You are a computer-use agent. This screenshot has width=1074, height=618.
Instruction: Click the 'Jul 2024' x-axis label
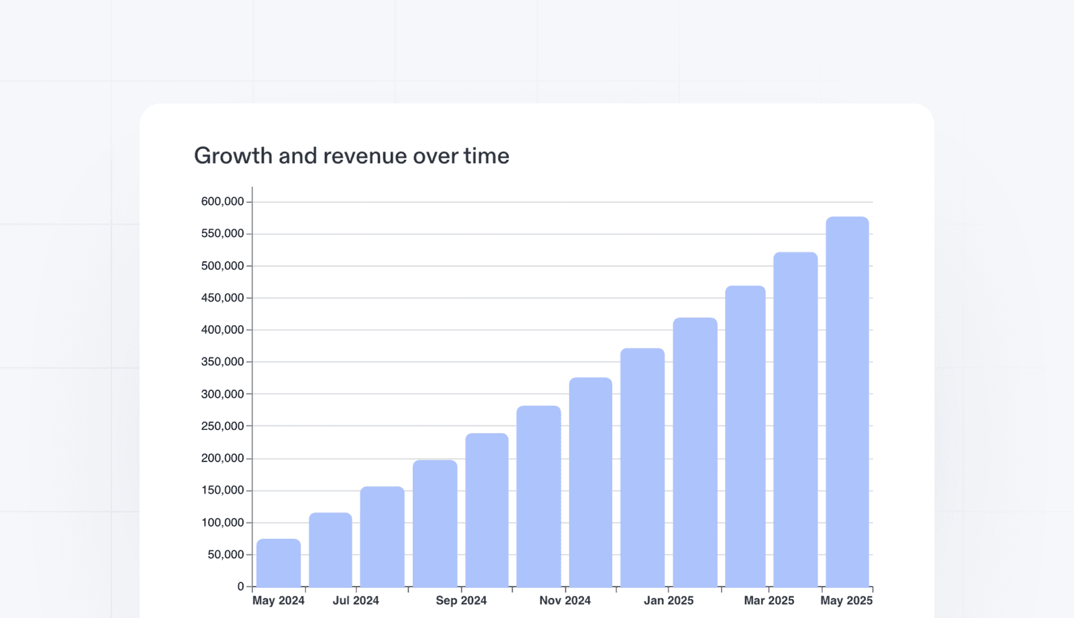pos(356,601)
